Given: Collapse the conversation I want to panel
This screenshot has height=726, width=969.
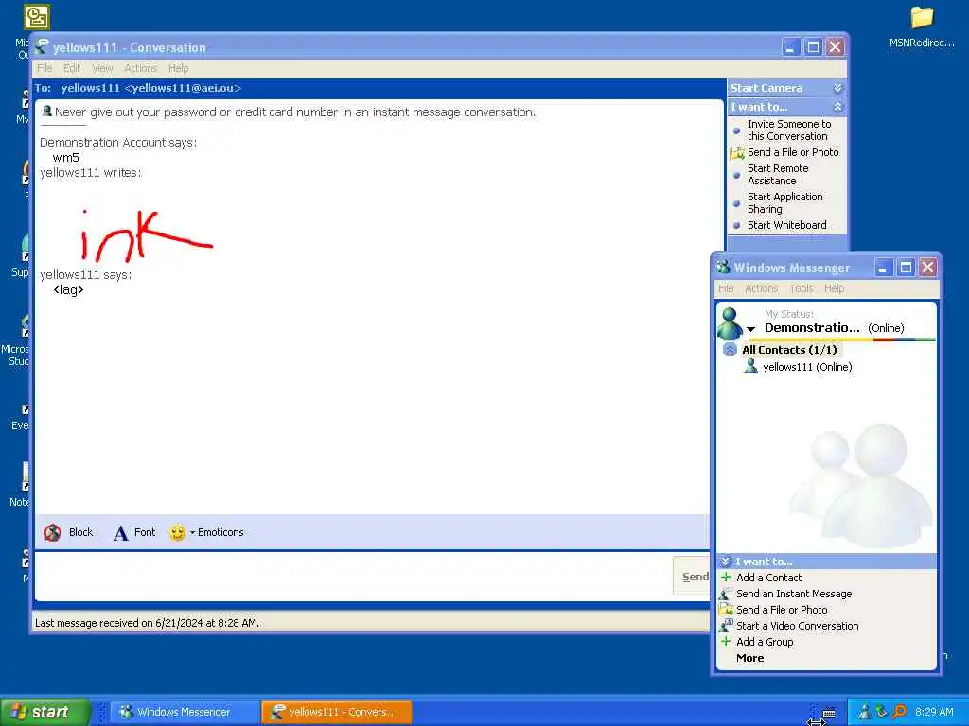Looking at the screenshot, I should [x=838, y=107].
